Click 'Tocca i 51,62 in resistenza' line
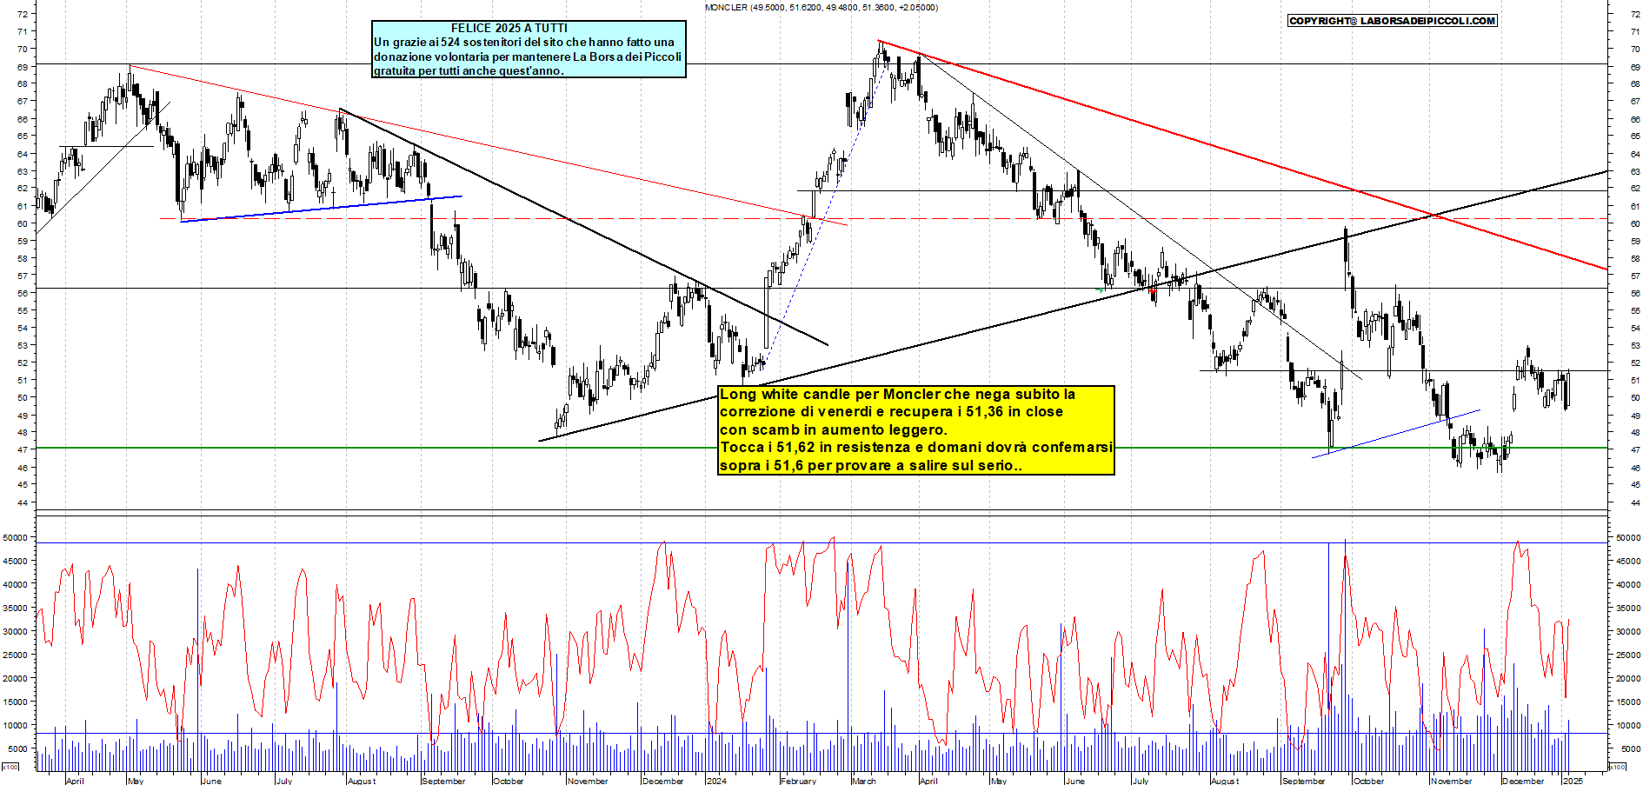The image size is (1643, 785). point(915,448)
